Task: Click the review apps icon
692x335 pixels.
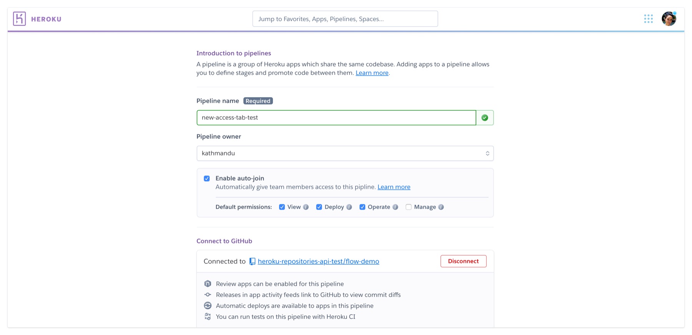Action: [208, 284]
